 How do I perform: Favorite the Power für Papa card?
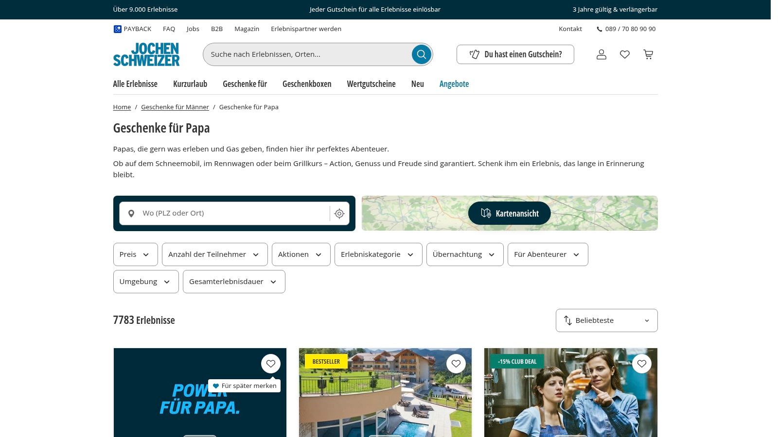point(271,364)
